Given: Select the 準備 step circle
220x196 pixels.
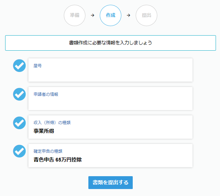Looking at the screenshot, I should pos(75,15).
